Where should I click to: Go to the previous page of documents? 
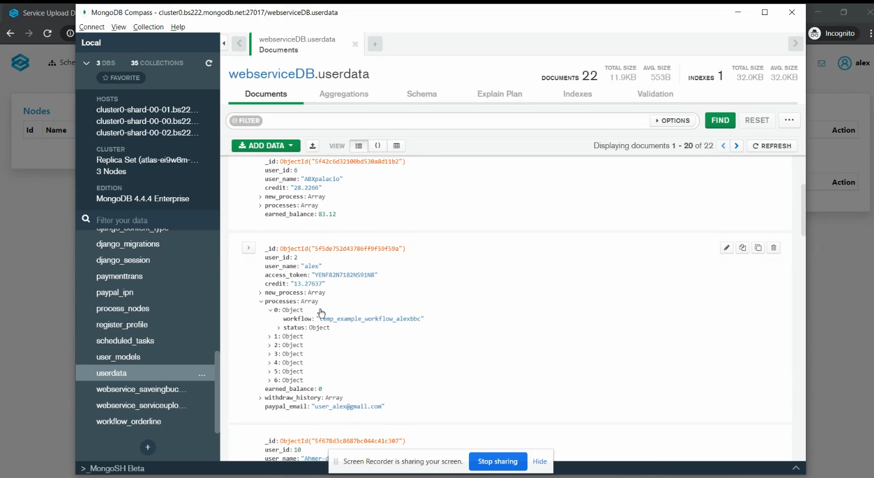(x=723, y=146)
